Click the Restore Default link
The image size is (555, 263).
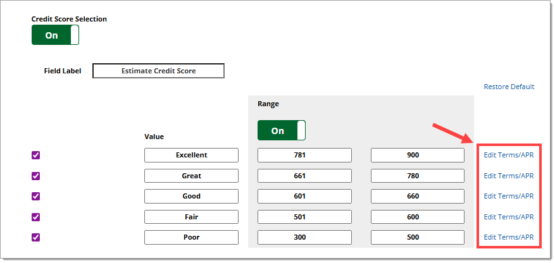pos(509,87)
